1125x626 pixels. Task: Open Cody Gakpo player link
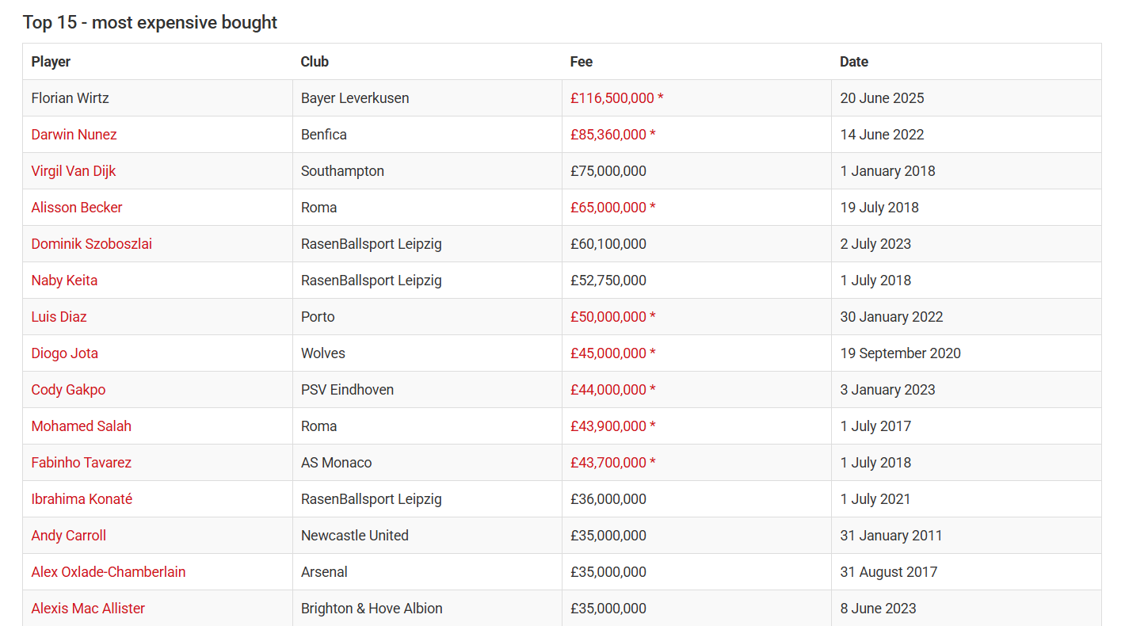pos(68,390)
